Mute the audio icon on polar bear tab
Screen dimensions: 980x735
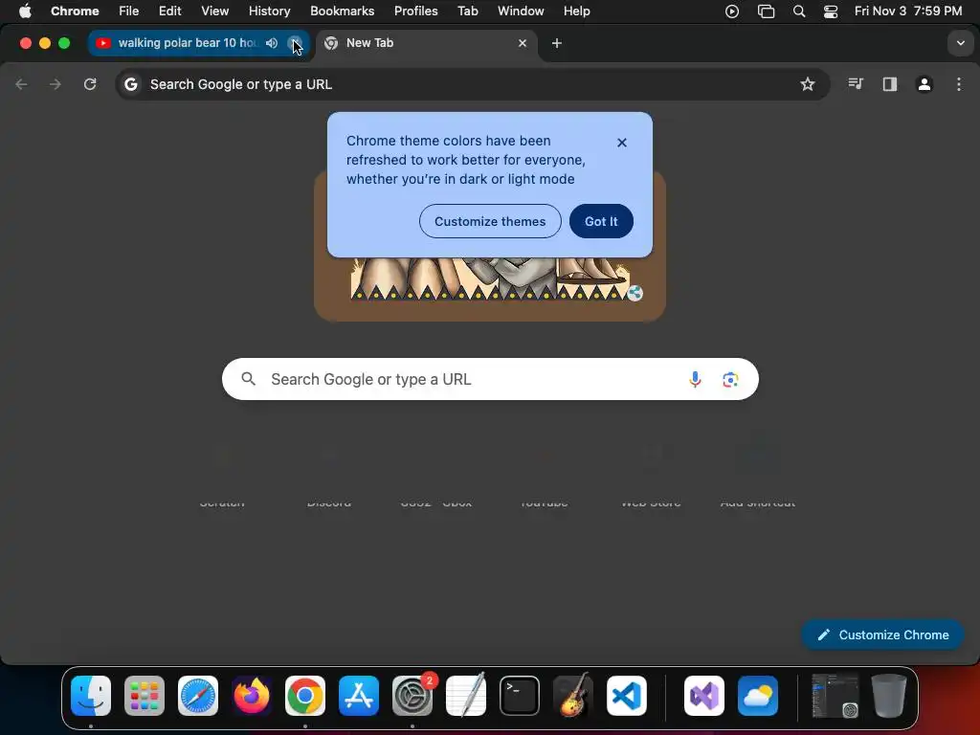pos(271,43)
